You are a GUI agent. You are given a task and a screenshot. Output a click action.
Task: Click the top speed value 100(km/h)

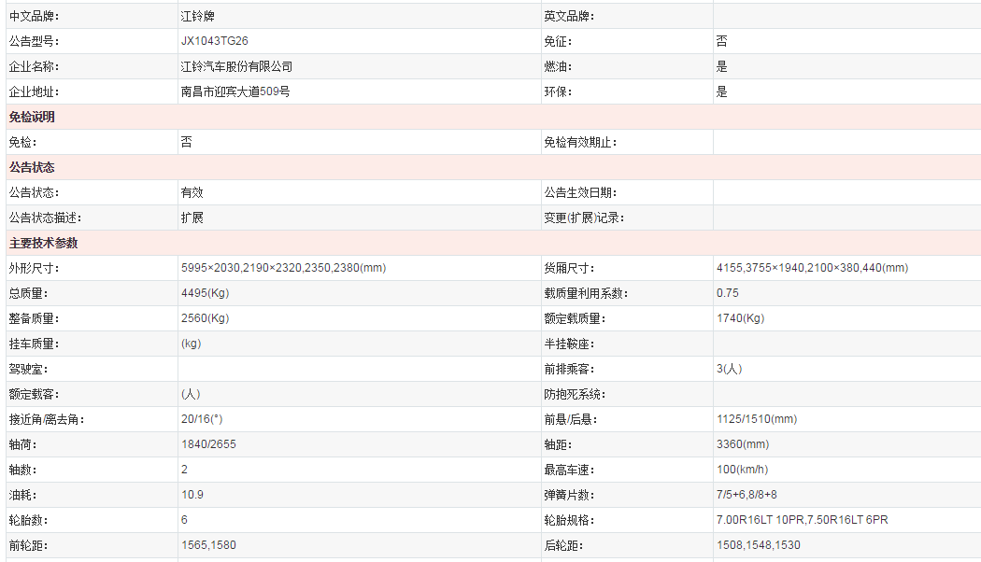[742, 470]
